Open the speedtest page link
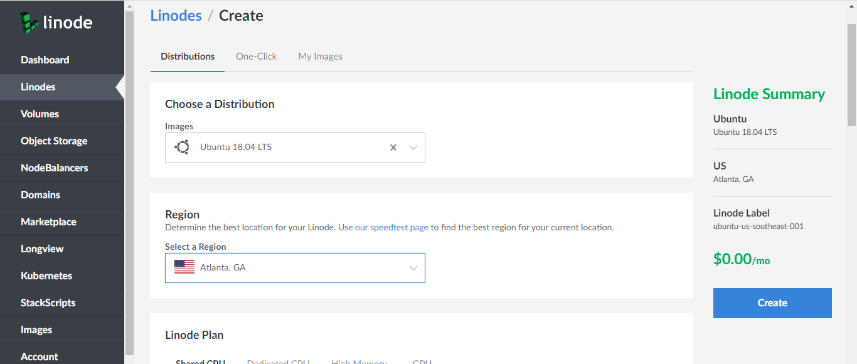This screenshot has height=364, width=857. (x=383, y=227)
